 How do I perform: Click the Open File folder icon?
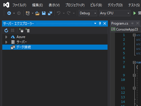[x=37, y=13]
